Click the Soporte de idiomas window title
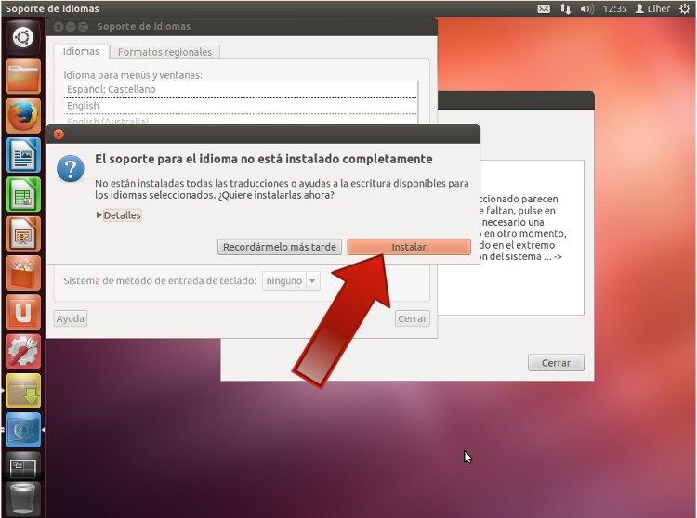The image size is (697, 518). (143, 27)
